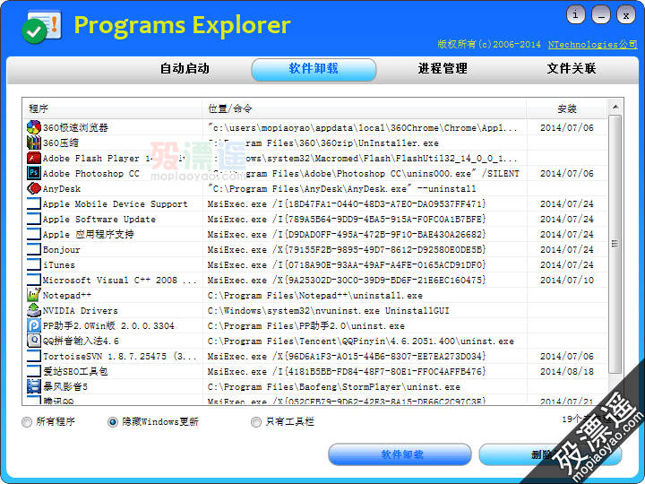
Task: Click the AnyDesk program icon
Action: click(34, 188)
